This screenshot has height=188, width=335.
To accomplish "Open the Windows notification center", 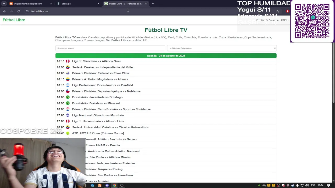I will tap(328, 185).
